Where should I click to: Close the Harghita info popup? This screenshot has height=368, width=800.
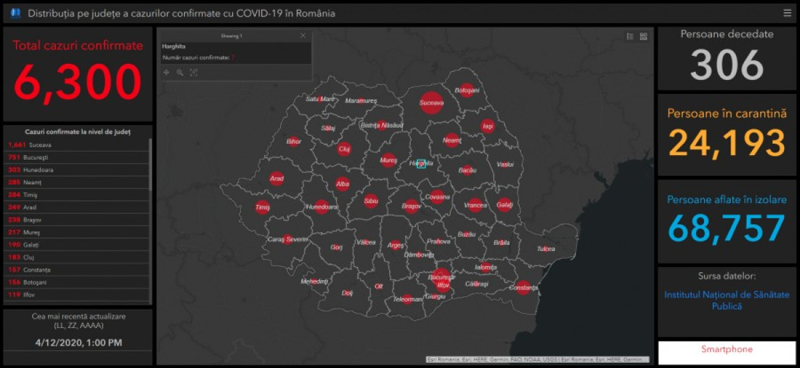click(303, 35)
